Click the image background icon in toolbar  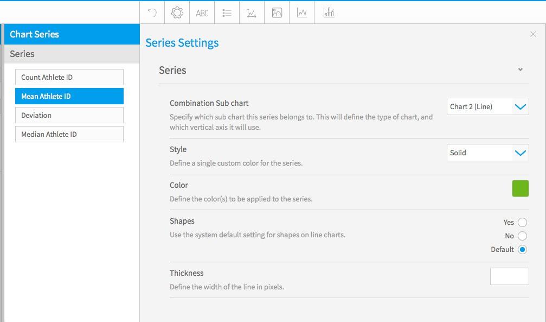pos(277,13)
